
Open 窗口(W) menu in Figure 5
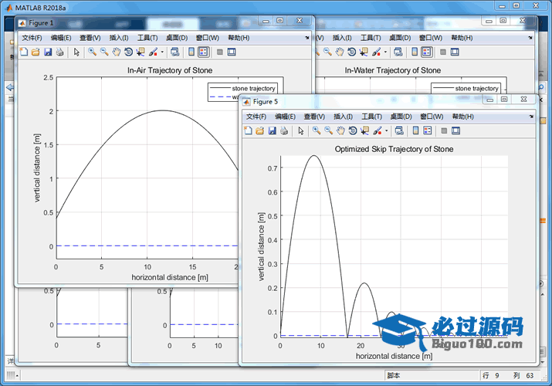click(x=432, y=117)
